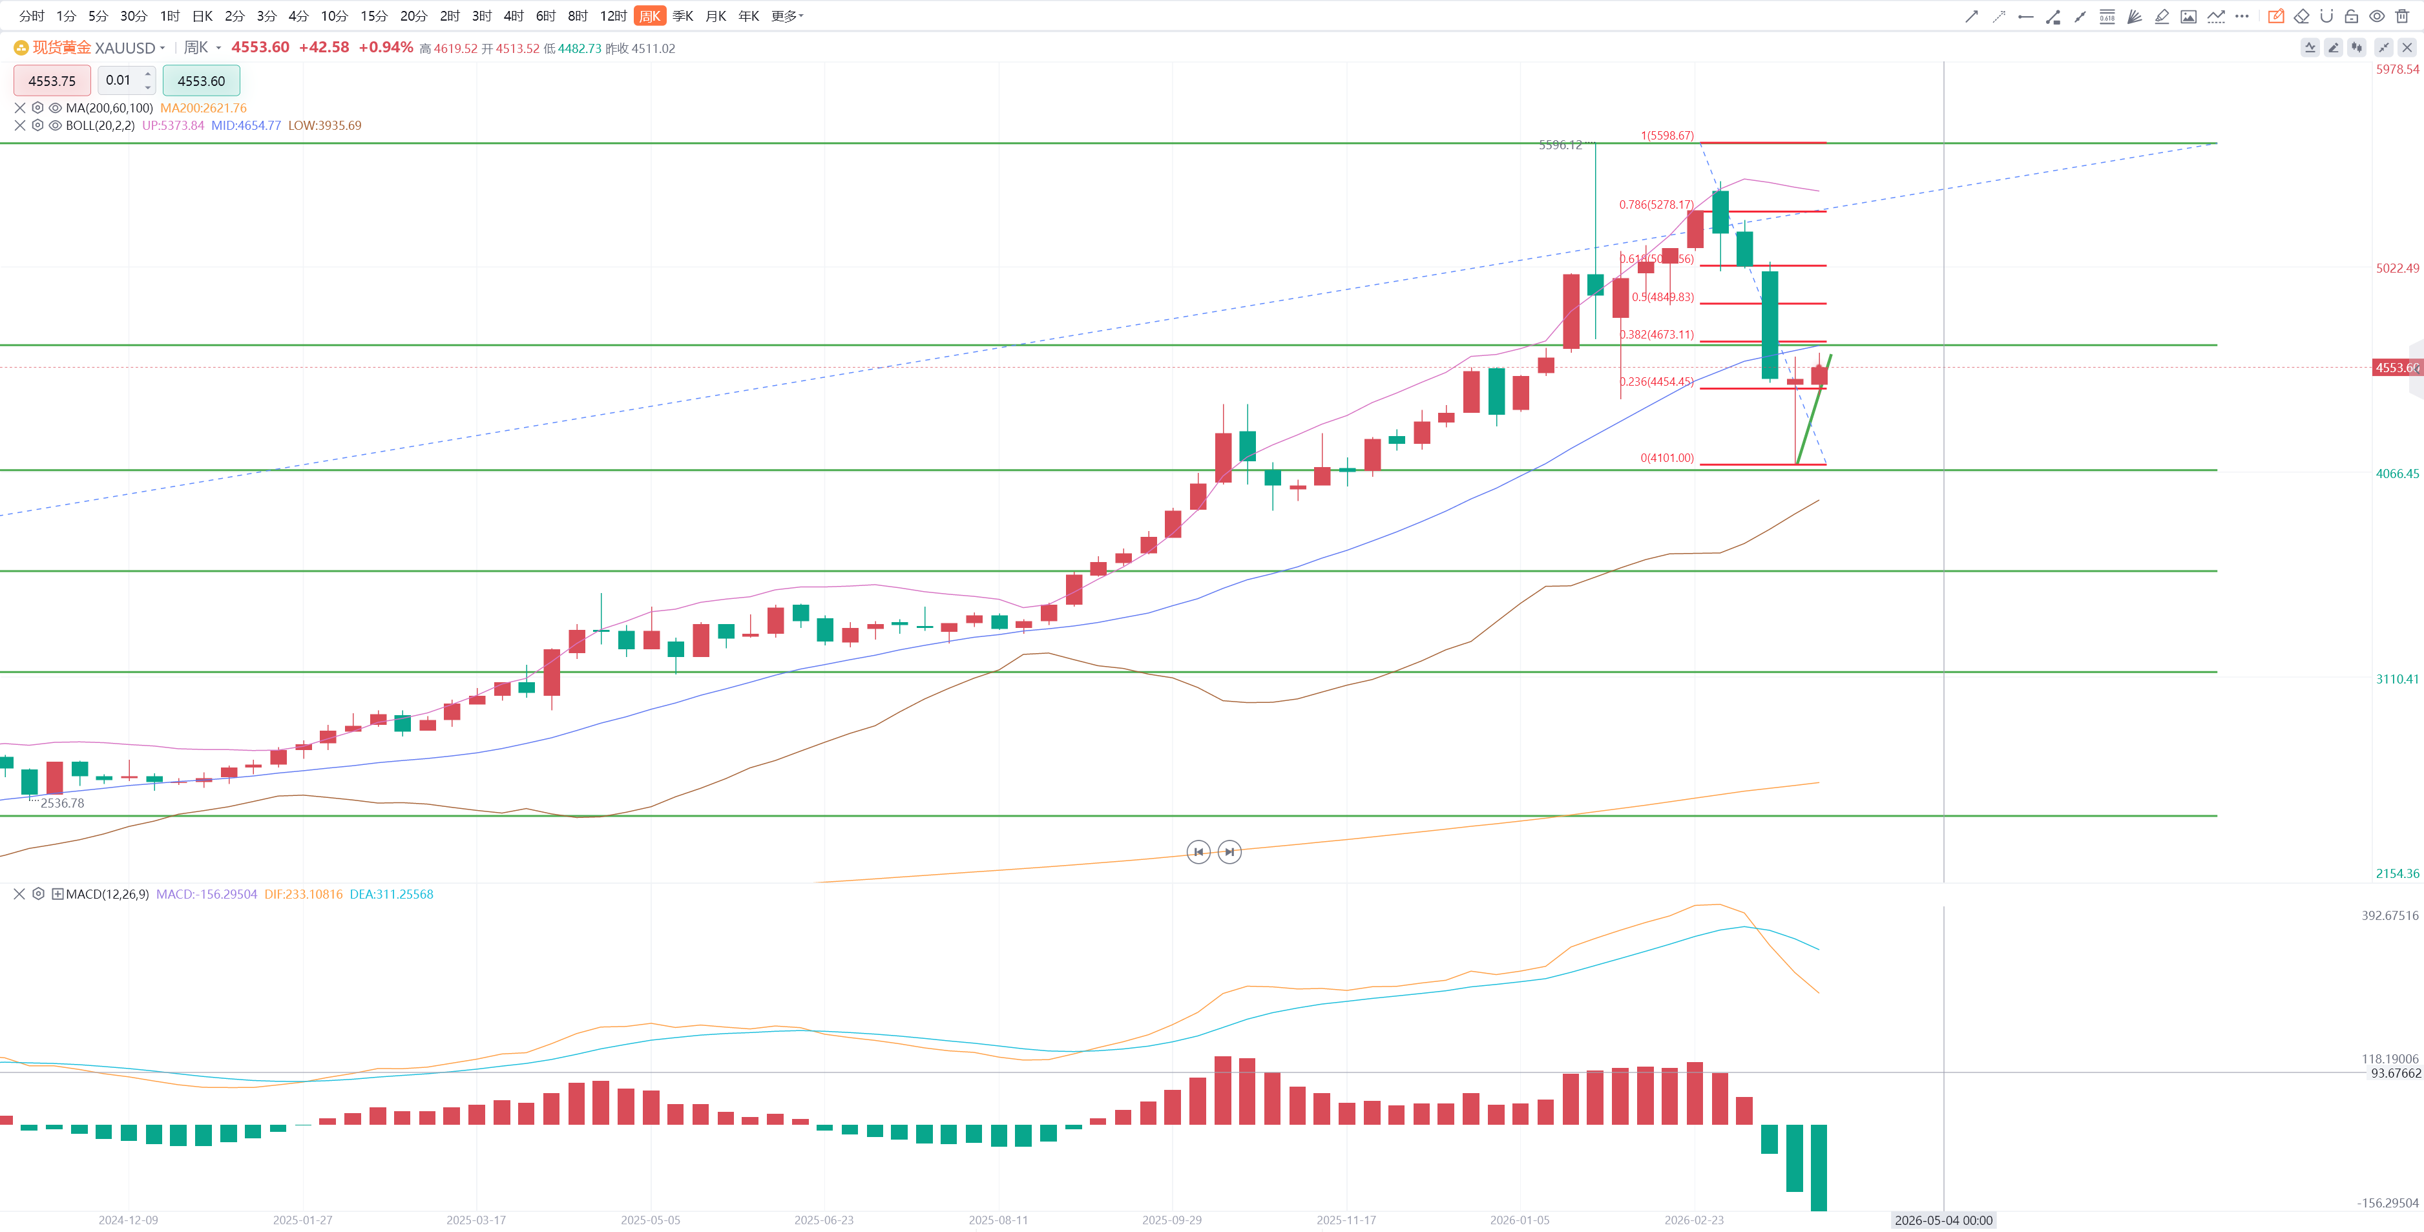2424x1232 pixels.
Task: Choose the Gann fan tool
Action: pyautogui.click(x=2134, y=16)
